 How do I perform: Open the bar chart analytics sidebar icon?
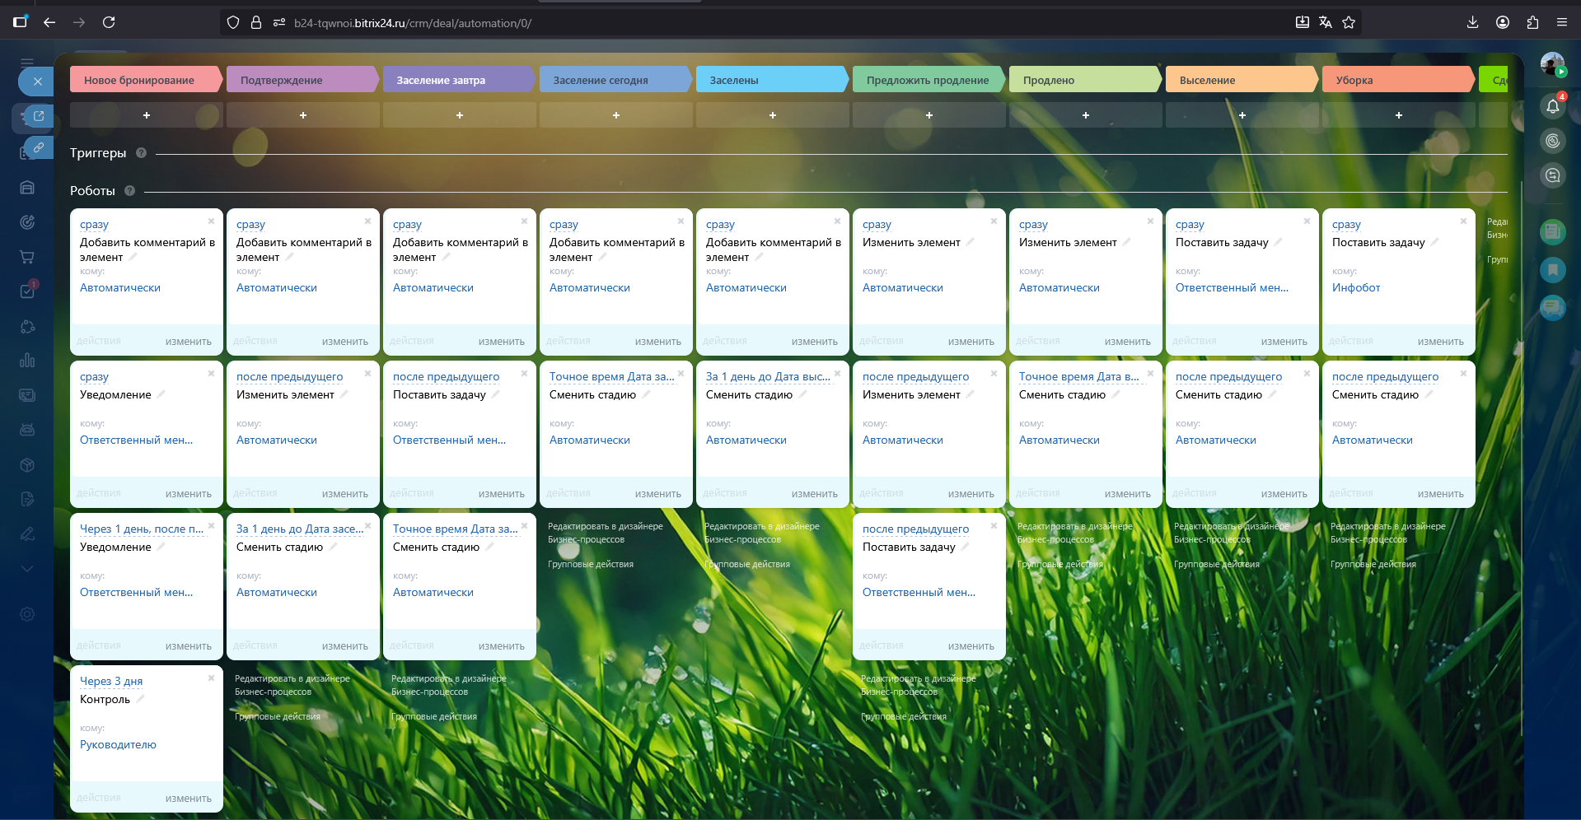tap(27, 360)
